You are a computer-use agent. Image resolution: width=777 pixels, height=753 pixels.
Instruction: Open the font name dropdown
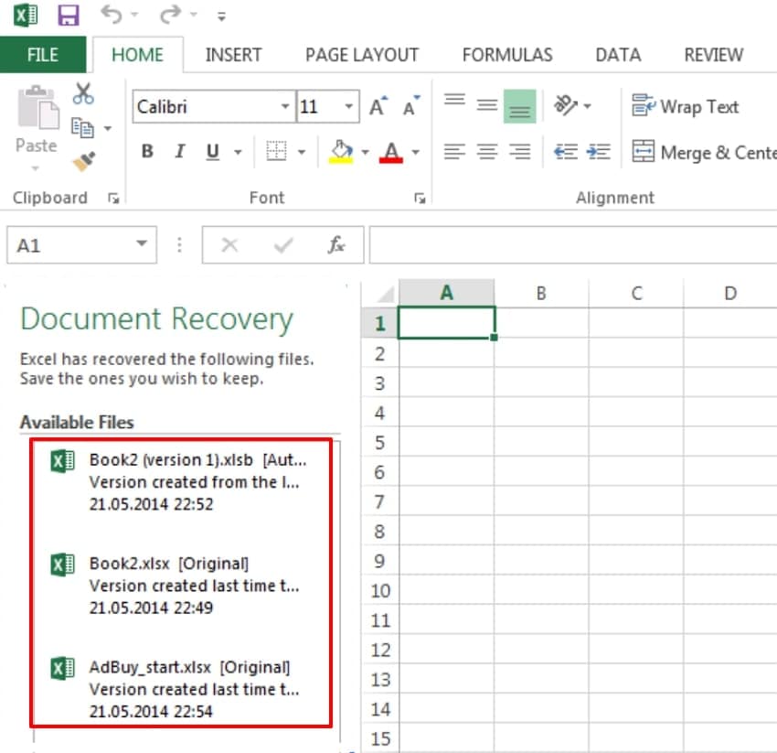tap(284, 107)
